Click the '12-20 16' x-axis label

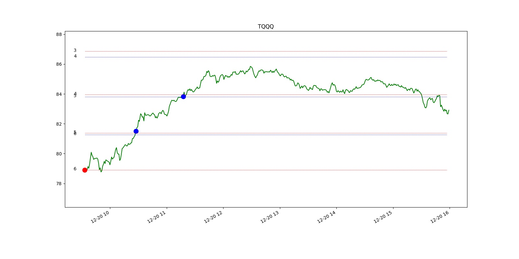point(440,217)
